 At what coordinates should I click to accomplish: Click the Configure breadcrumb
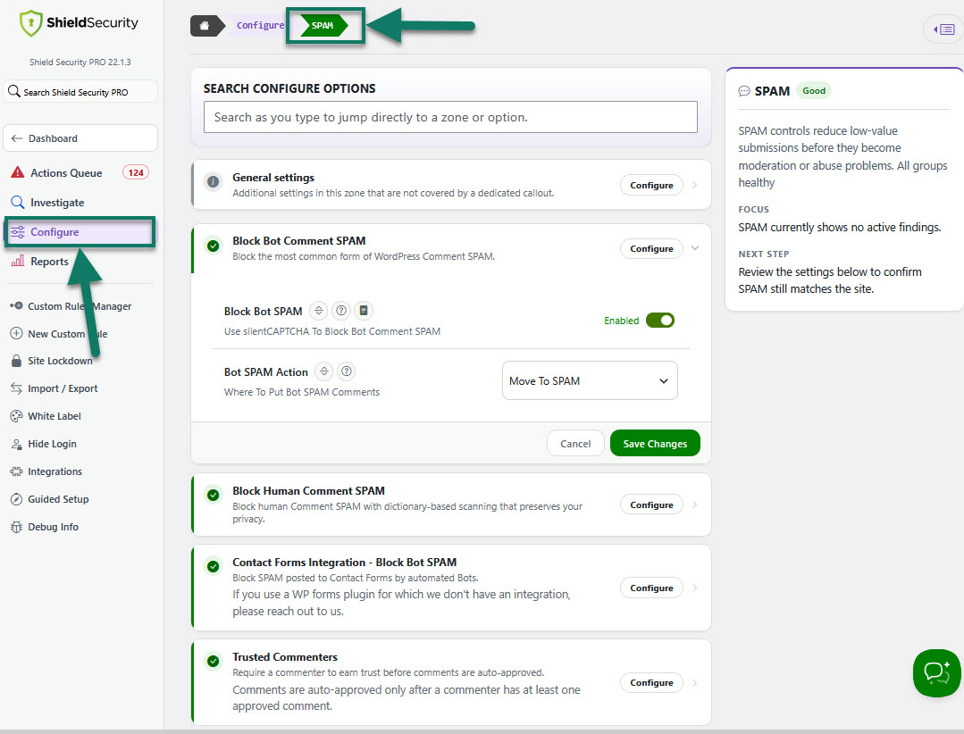[x=260, y=25]
